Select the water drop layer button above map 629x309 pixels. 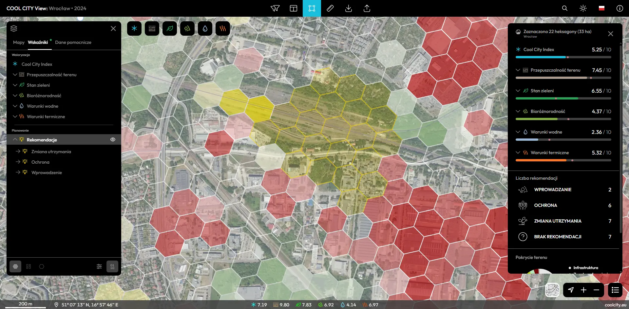[205, 28]
